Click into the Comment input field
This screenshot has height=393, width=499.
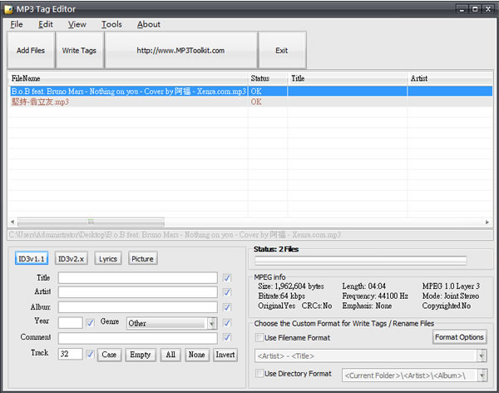click(x=138, y=338)
